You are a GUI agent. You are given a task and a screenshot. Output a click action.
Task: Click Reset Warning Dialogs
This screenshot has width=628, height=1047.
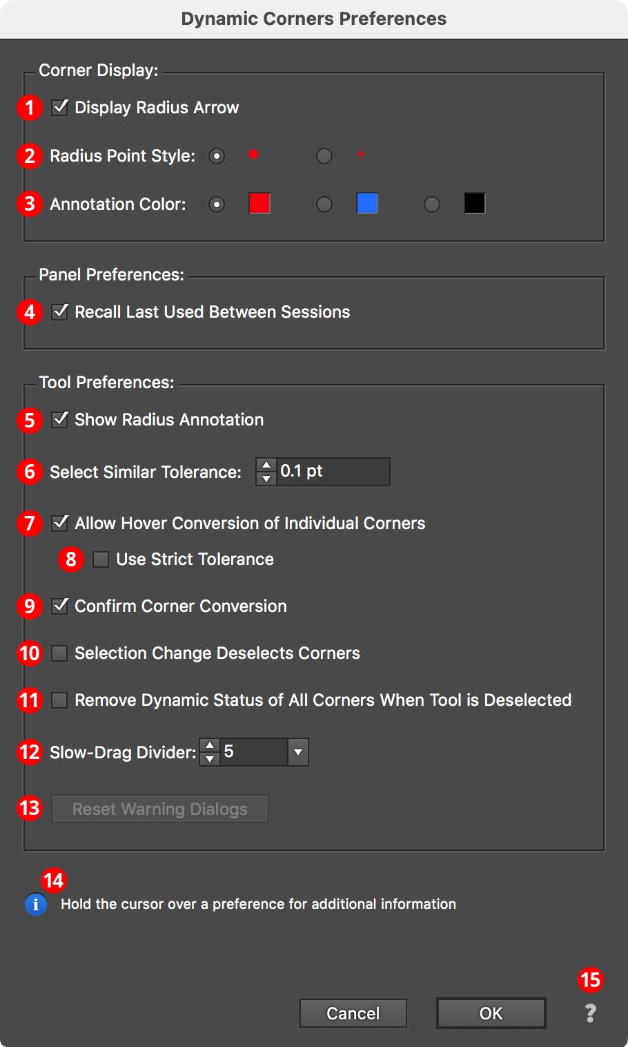(159, 809)
